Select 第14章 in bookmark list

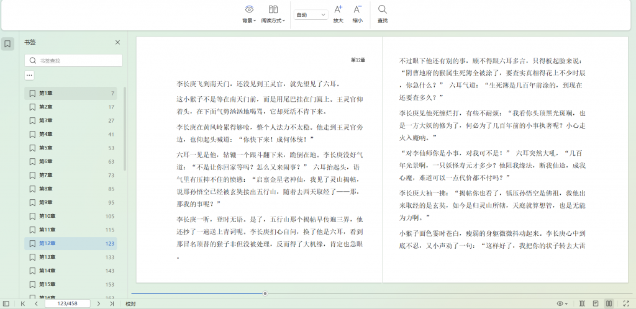71,271
